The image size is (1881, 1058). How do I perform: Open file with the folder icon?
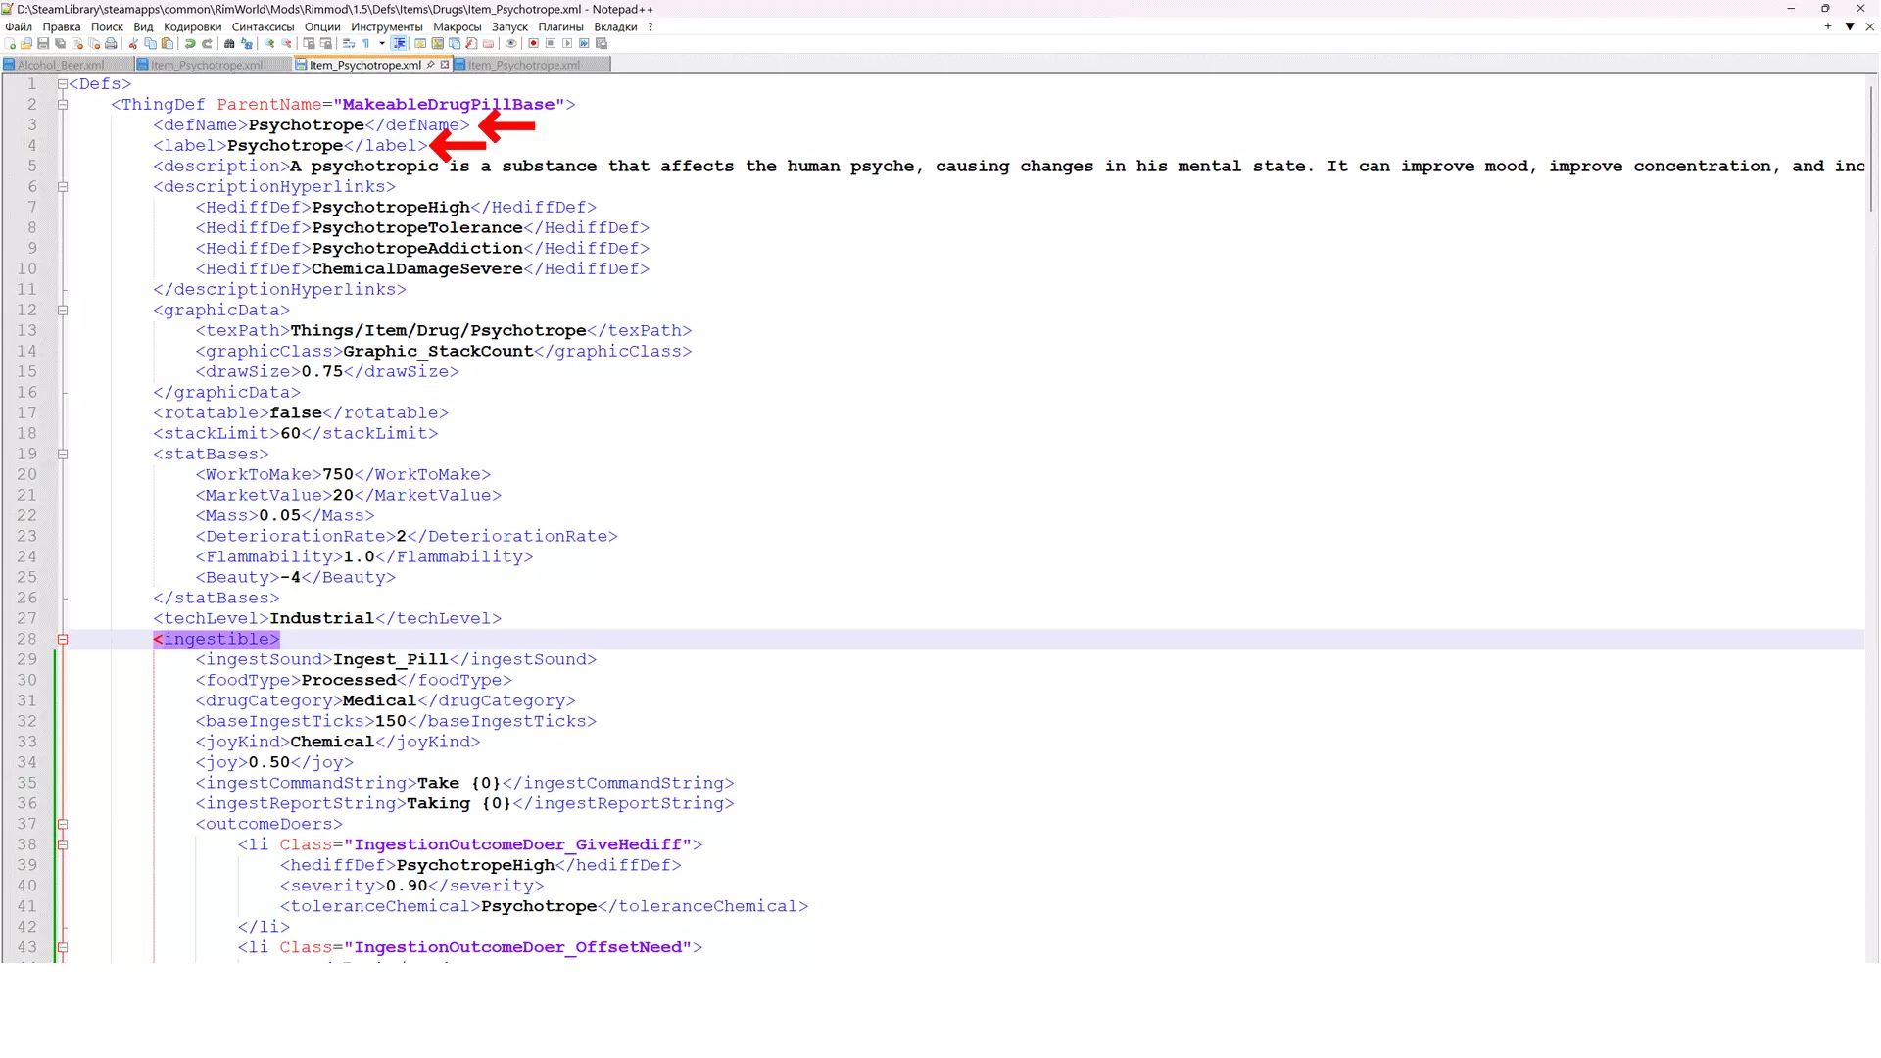[26, 44]
